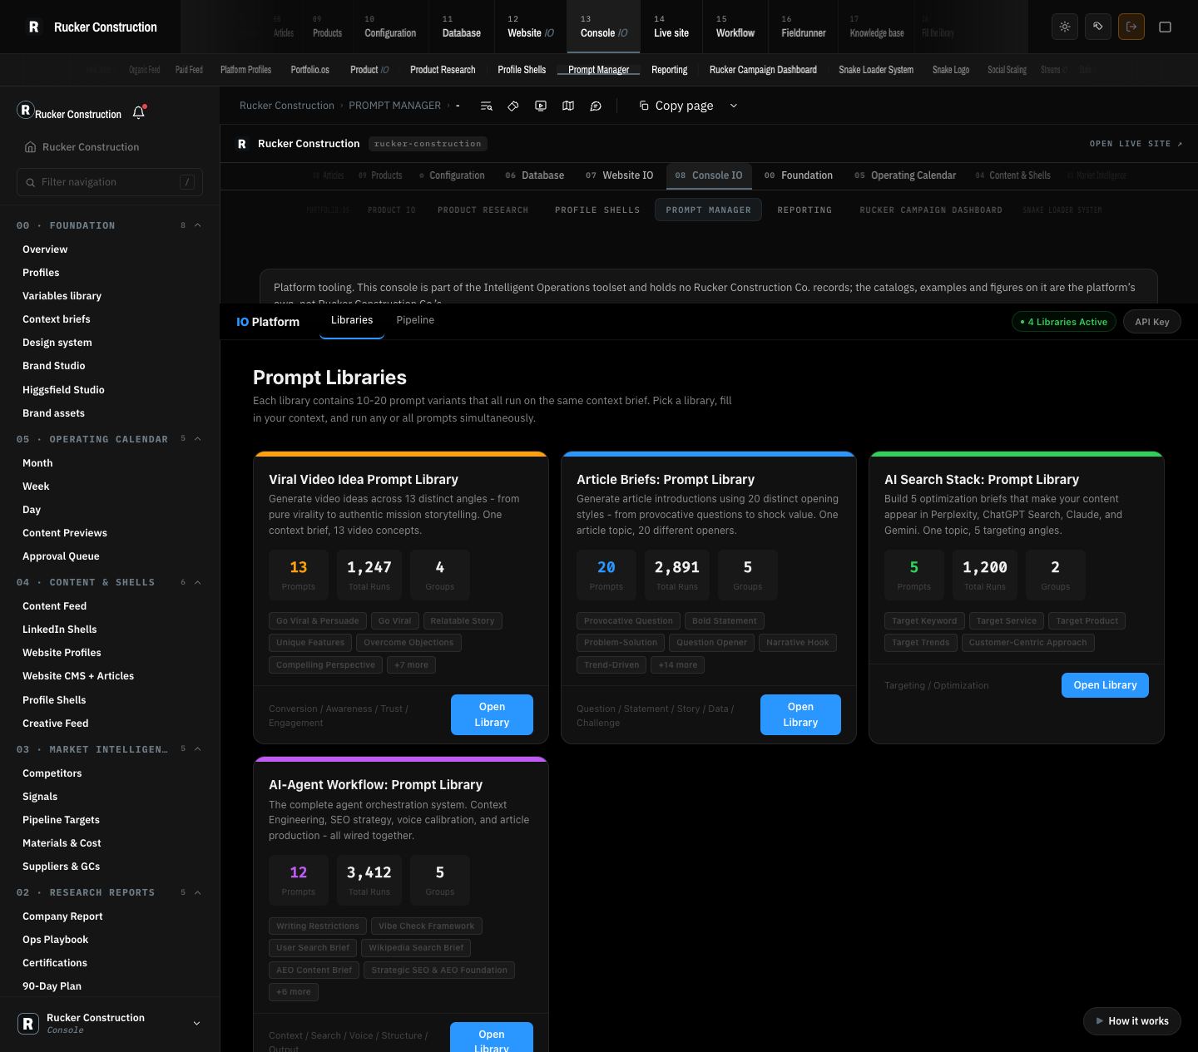Click the square panel icon in the top-right corner
Image resolution: width=1198 pixels, height=1052 pixels.
coord(1165,27)
